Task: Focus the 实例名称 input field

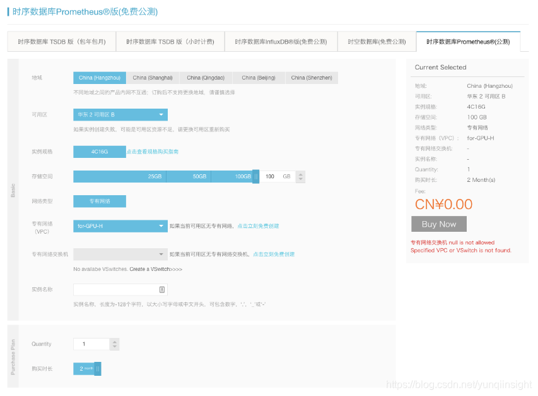Action: pos(120,289)
